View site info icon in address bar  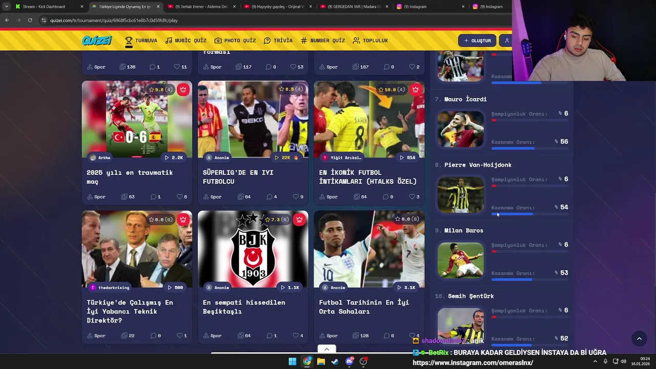point(44,20)
